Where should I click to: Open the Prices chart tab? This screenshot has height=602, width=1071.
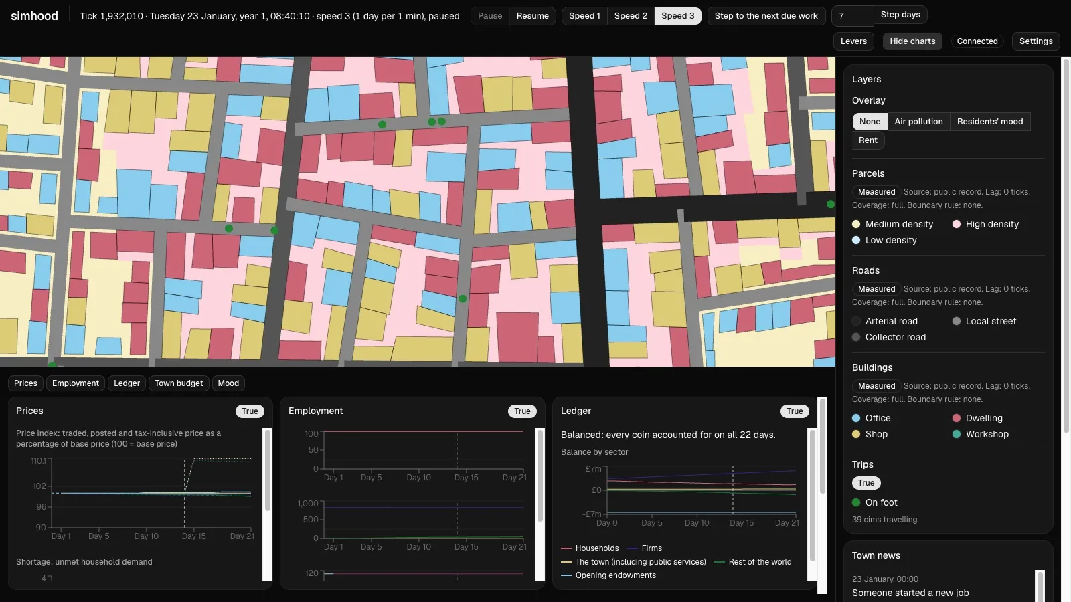tap(25, 383)
